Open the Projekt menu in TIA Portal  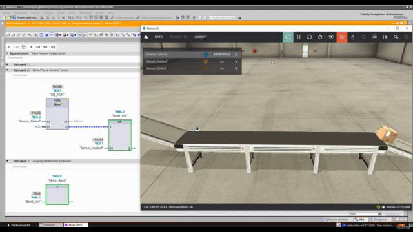tap(6, 13)
